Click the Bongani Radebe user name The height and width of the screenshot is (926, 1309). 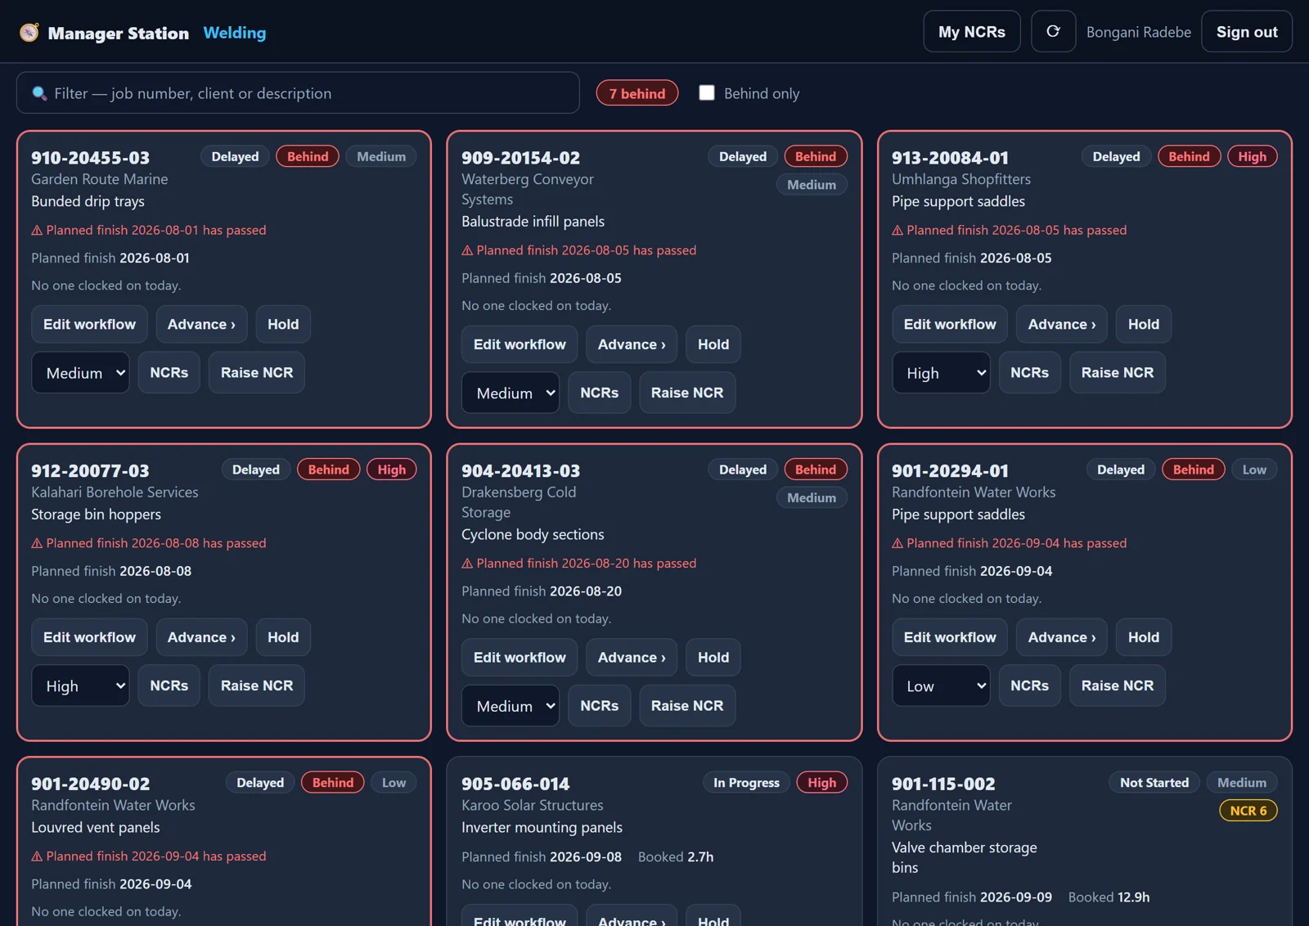click(x=1139, y=32)
